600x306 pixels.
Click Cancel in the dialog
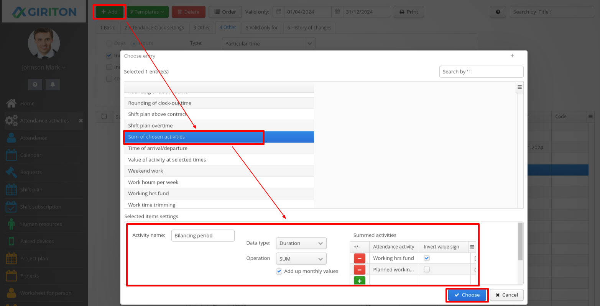point(506,295)
